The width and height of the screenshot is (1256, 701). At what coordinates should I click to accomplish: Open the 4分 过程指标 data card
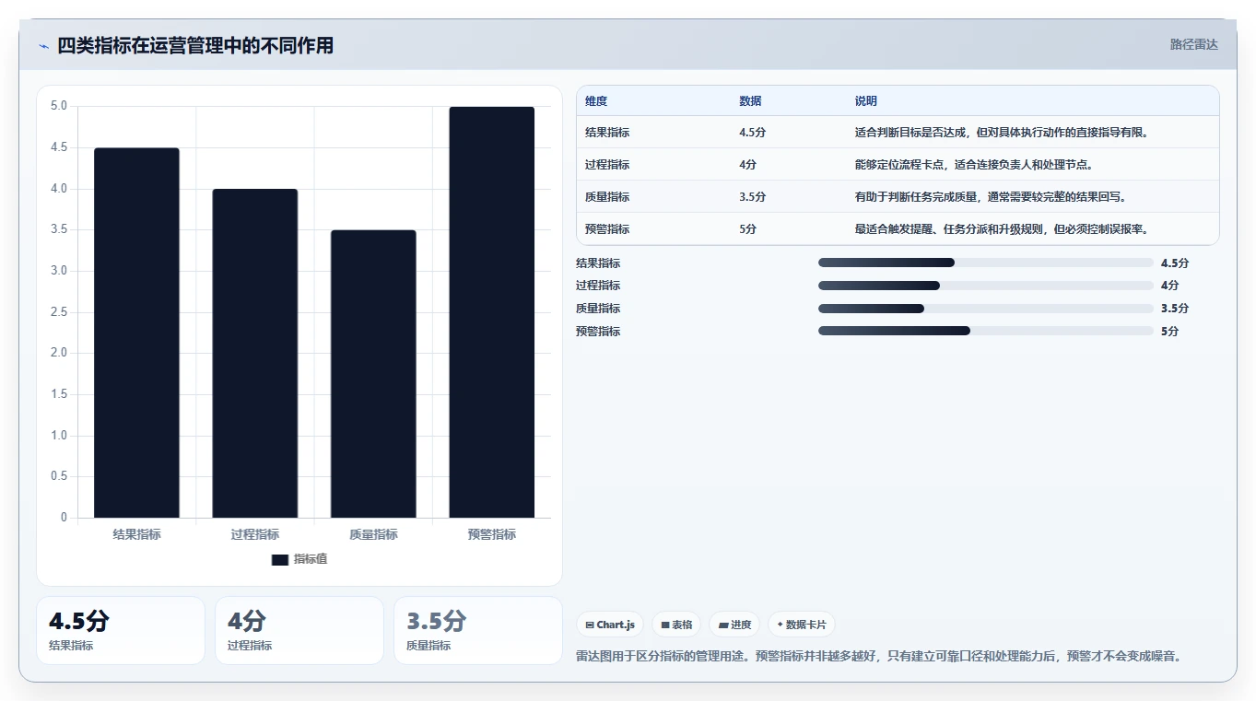[299, 630]
